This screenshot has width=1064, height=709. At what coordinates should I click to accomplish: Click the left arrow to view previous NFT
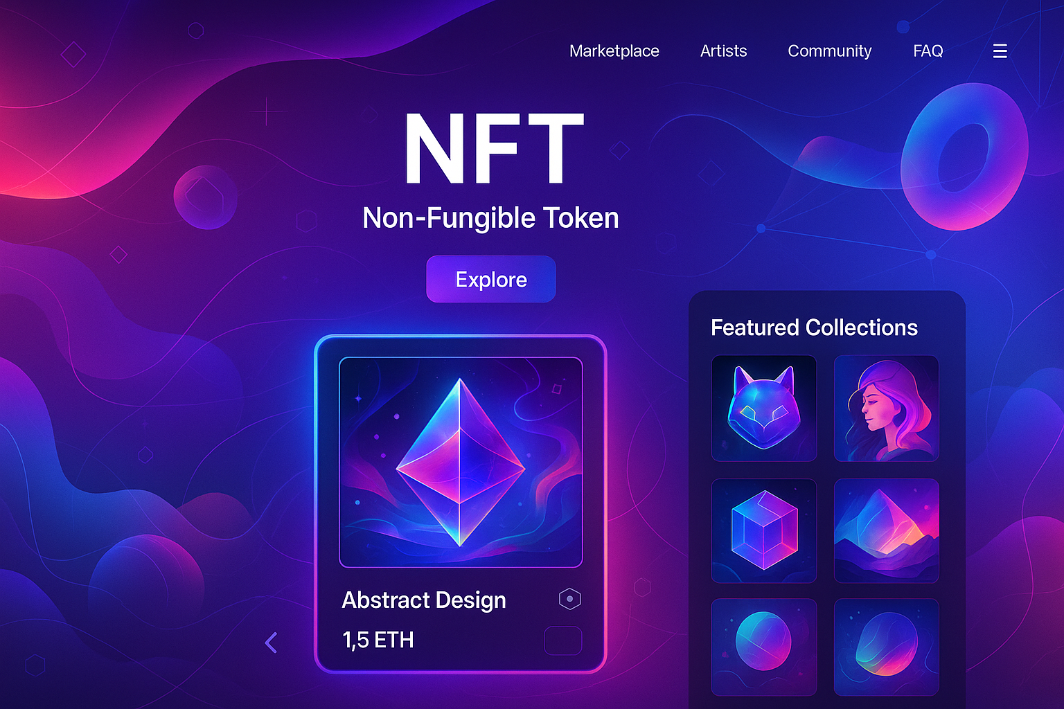[x=271, y=643]
